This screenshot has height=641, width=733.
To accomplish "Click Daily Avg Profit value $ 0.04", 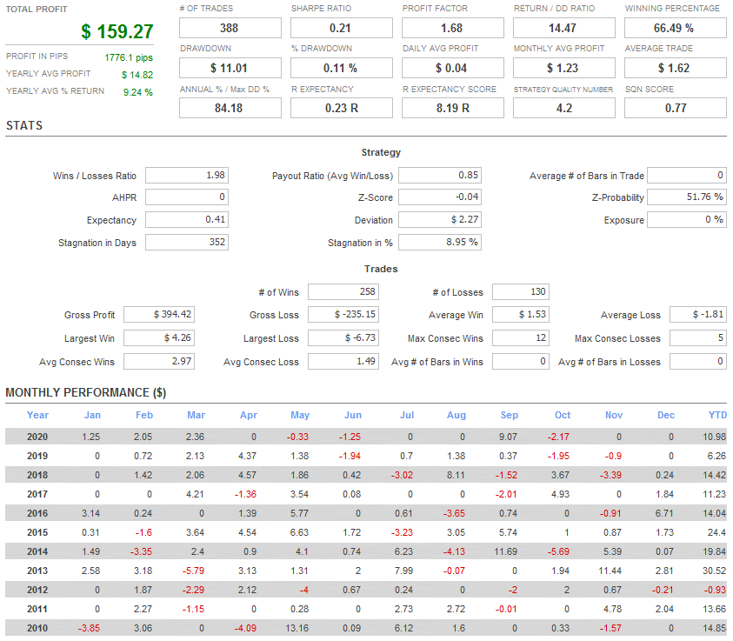I will coord(452,68).
